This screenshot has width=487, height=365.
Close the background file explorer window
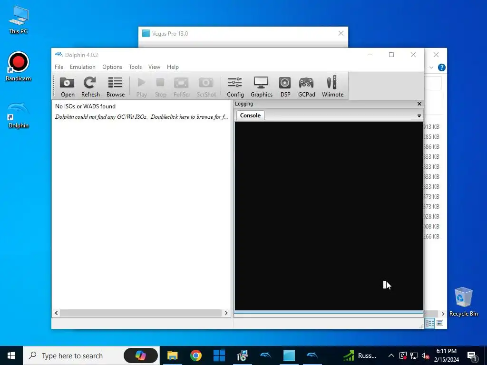pyautogui.click(x=436, y=55)
